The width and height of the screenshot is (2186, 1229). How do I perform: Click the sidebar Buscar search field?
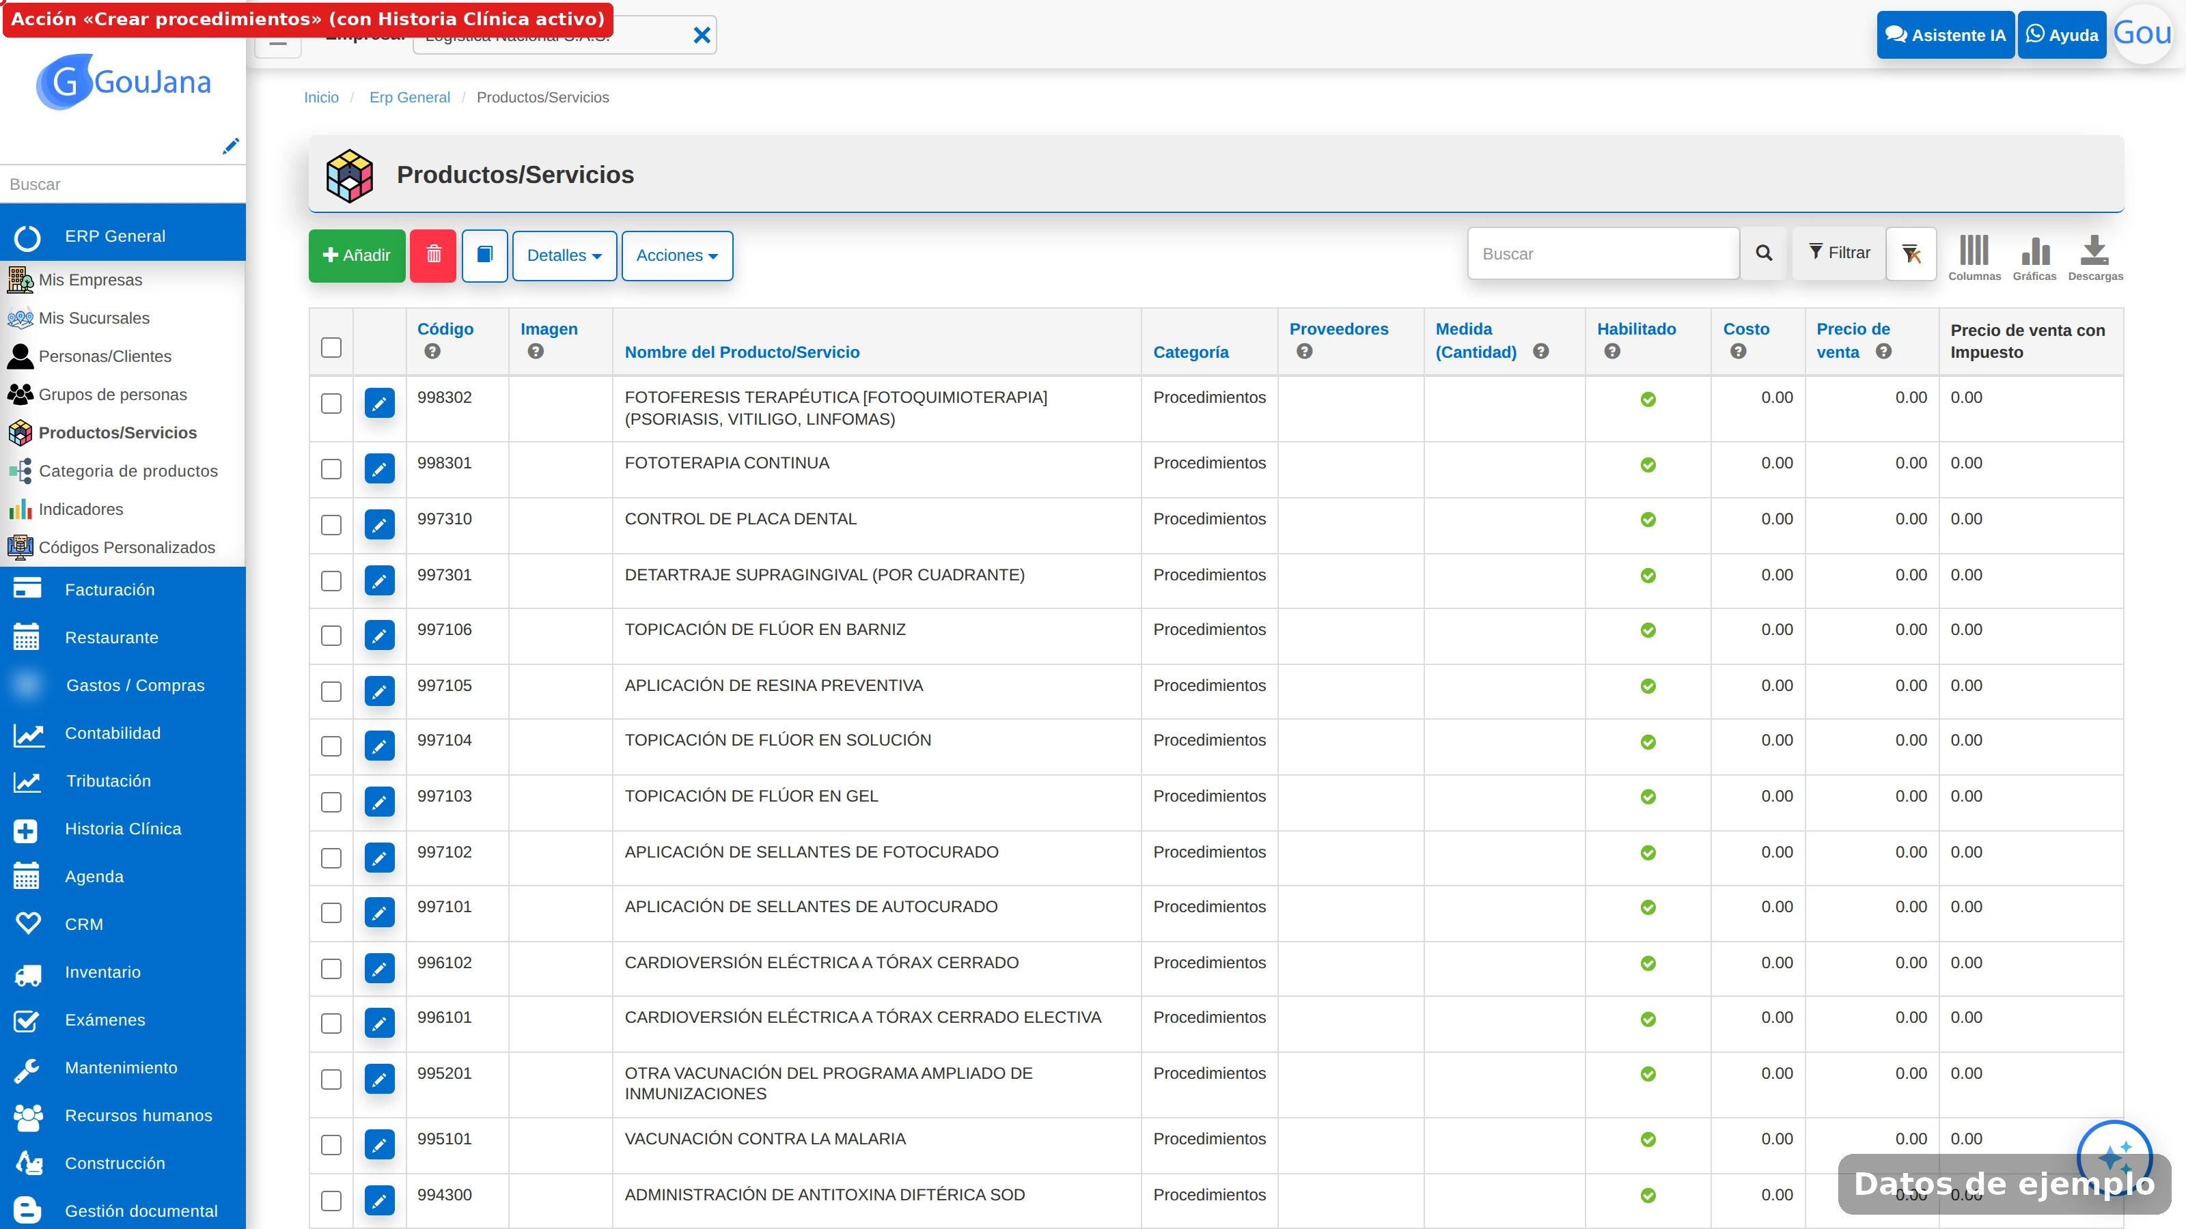[x=123, y=184]
